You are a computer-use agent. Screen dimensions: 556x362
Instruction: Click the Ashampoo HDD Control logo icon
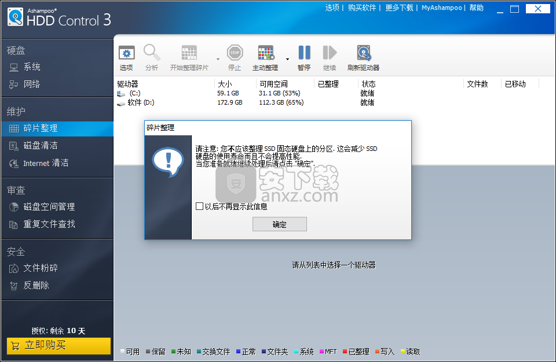[x=15, y=17]
